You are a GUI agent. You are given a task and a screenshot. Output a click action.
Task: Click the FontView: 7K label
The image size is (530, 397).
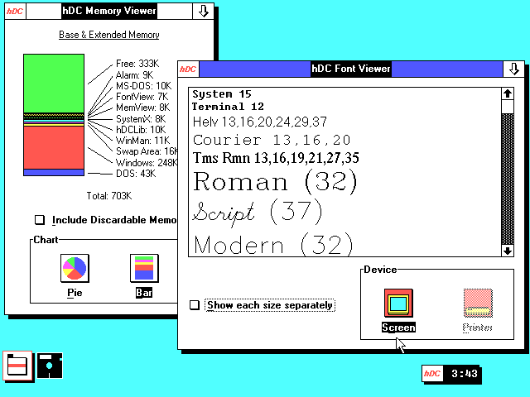142,97
